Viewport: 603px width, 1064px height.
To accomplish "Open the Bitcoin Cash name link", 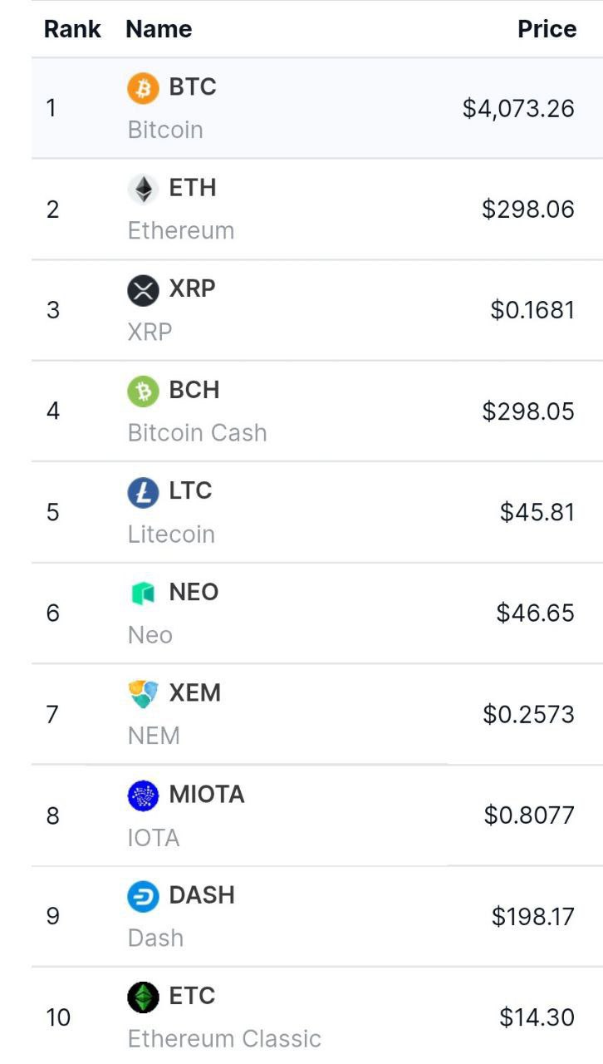I will (x=198, y=433).
